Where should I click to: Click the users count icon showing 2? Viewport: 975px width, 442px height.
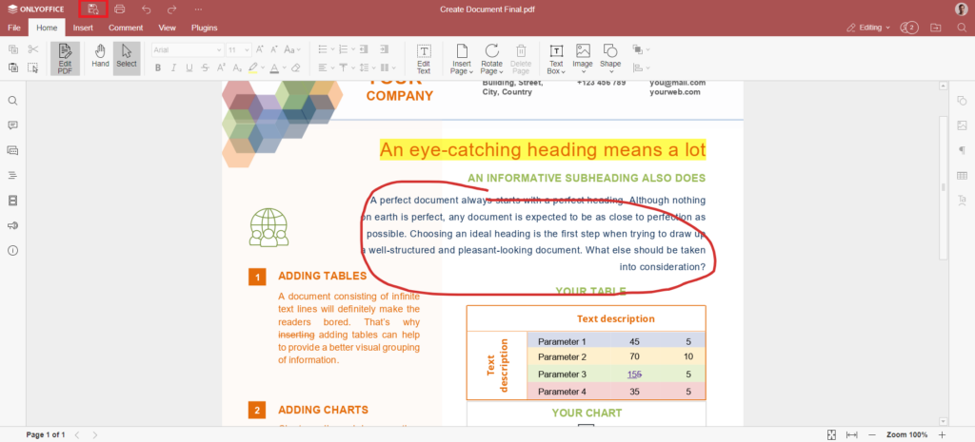(908, 28)
